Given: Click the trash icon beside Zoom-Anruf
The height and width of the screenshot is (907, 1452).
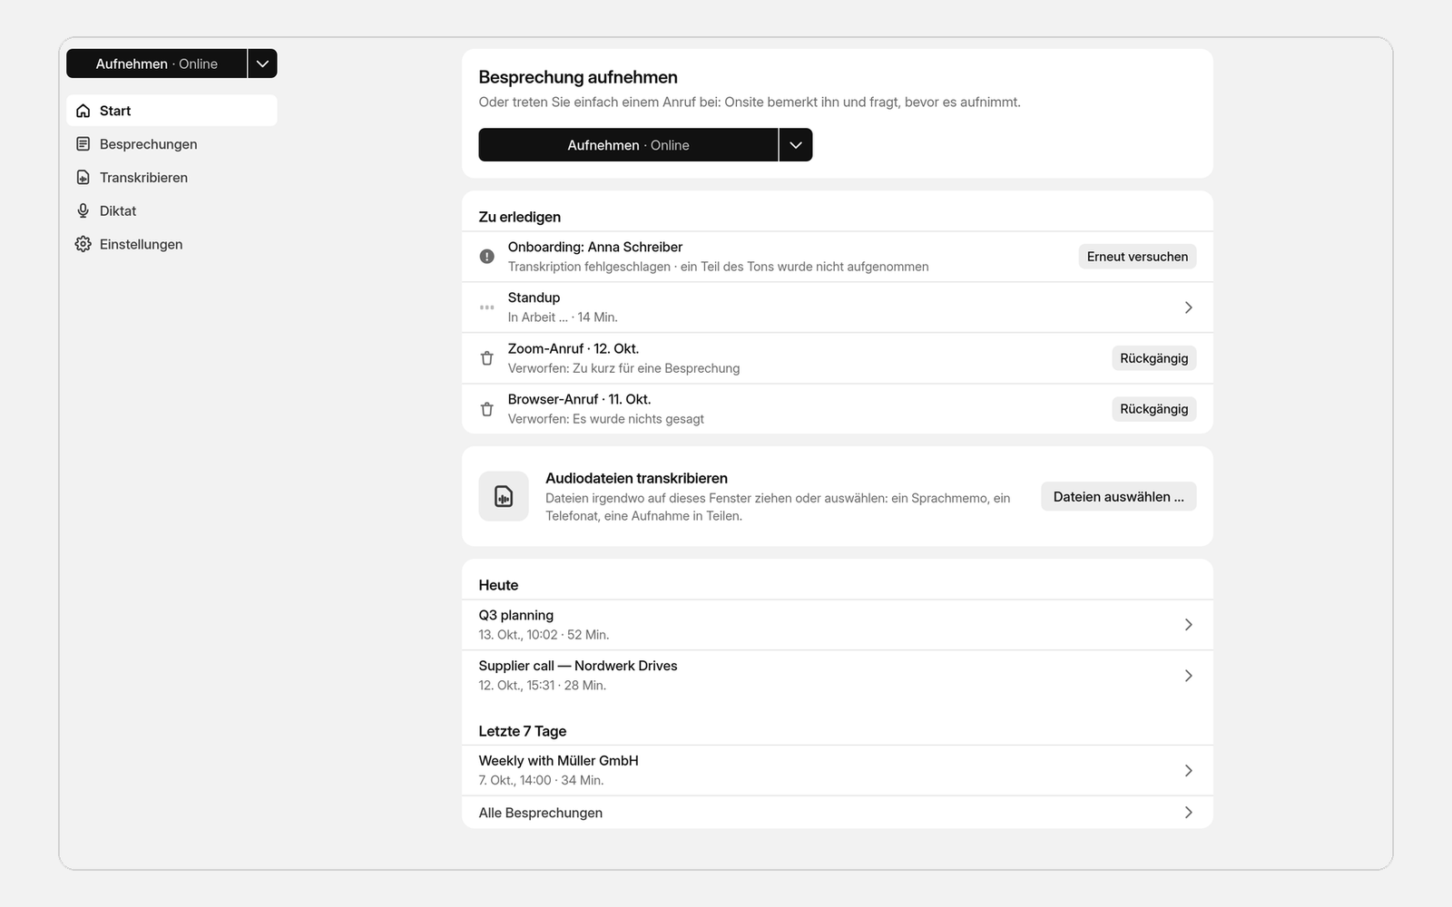Looking at the screenshot, I should pyautogui.click(x=487, y=358).
